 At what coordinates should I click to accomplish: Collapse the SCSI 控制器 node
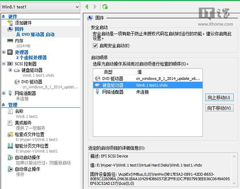pyautogui.click(x=4, y=64)
